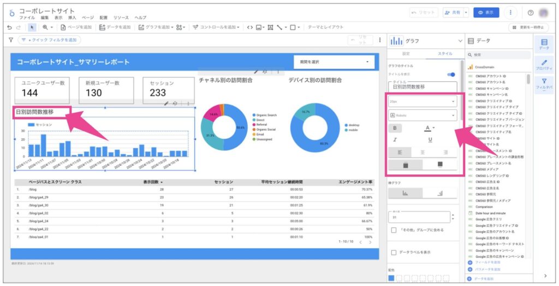Viewport: 559px width, 286px height.
Task: Collapse the side panel chevron
Action: (545, 276)
